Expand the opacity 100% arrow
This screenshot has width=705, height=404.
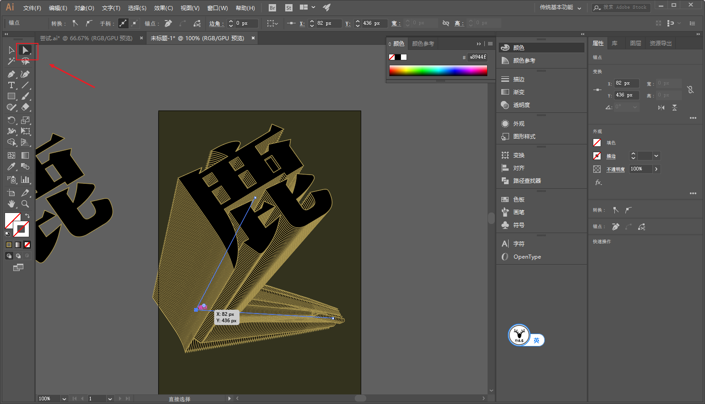click(656, 169)
